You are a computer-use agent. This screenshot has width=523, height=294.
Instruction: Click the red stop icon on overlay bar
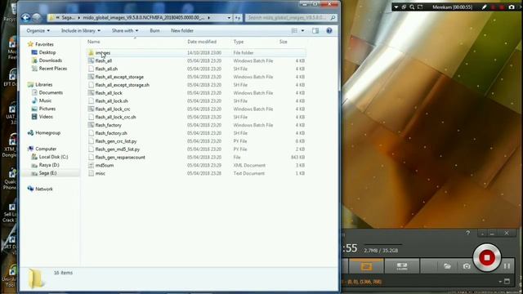(501, 7)
